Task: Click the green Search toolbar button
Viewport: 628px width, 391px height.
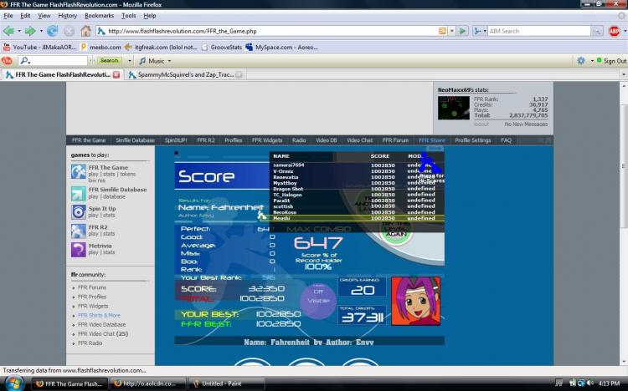Action: coord(110,61)
